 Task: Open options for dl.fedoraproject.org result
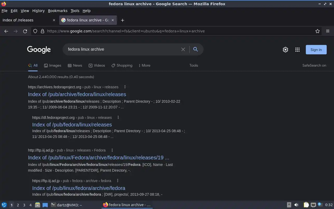point(118,117)
